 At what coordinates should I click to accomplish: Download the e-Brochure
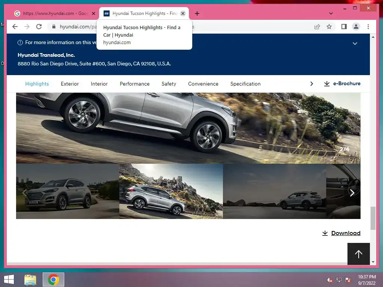[342, 83]
